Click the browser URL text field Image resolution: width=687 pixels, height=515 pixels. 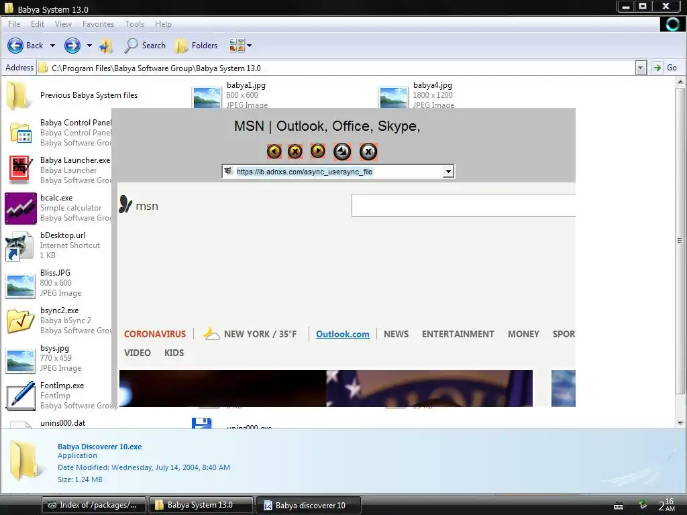click(338, 172)
